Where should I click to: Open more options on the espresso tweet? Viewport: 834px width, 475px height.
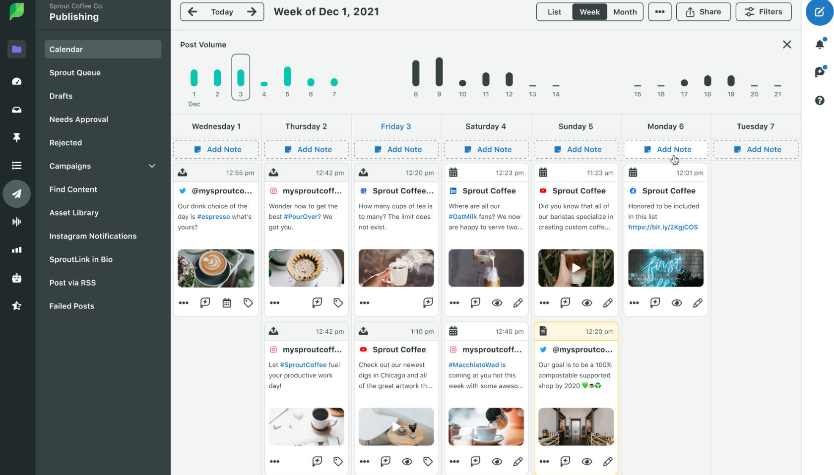[184, 303]
